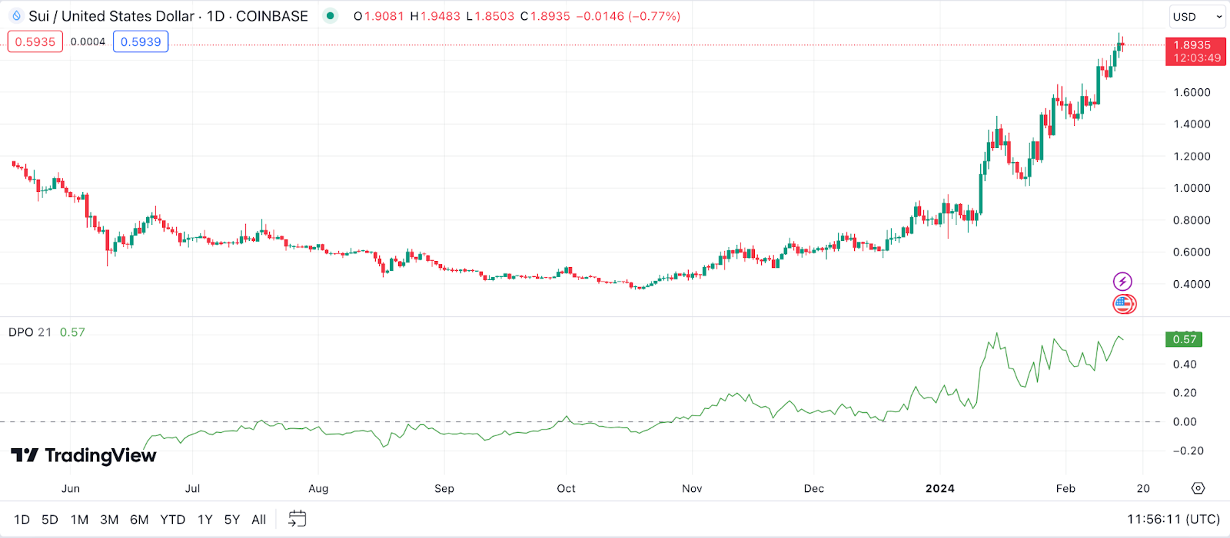Open the USD currency dropdown
1230x538 pixels.
pos(1197,16)
